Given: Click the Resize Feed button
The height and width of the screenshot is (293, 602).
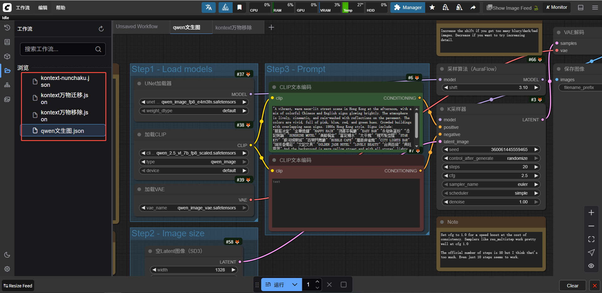Looking at the screenshot, I should pyautogui.click(x=18, y=285).
